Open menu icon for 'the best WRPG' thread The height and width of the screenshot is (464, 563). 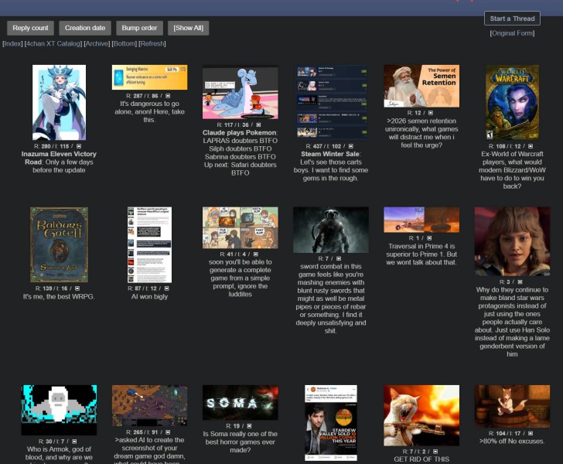77,288
